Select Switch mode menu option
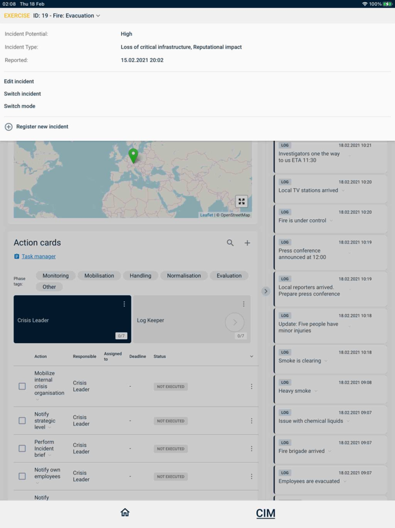Screen dimensions: 395x528 20,106
